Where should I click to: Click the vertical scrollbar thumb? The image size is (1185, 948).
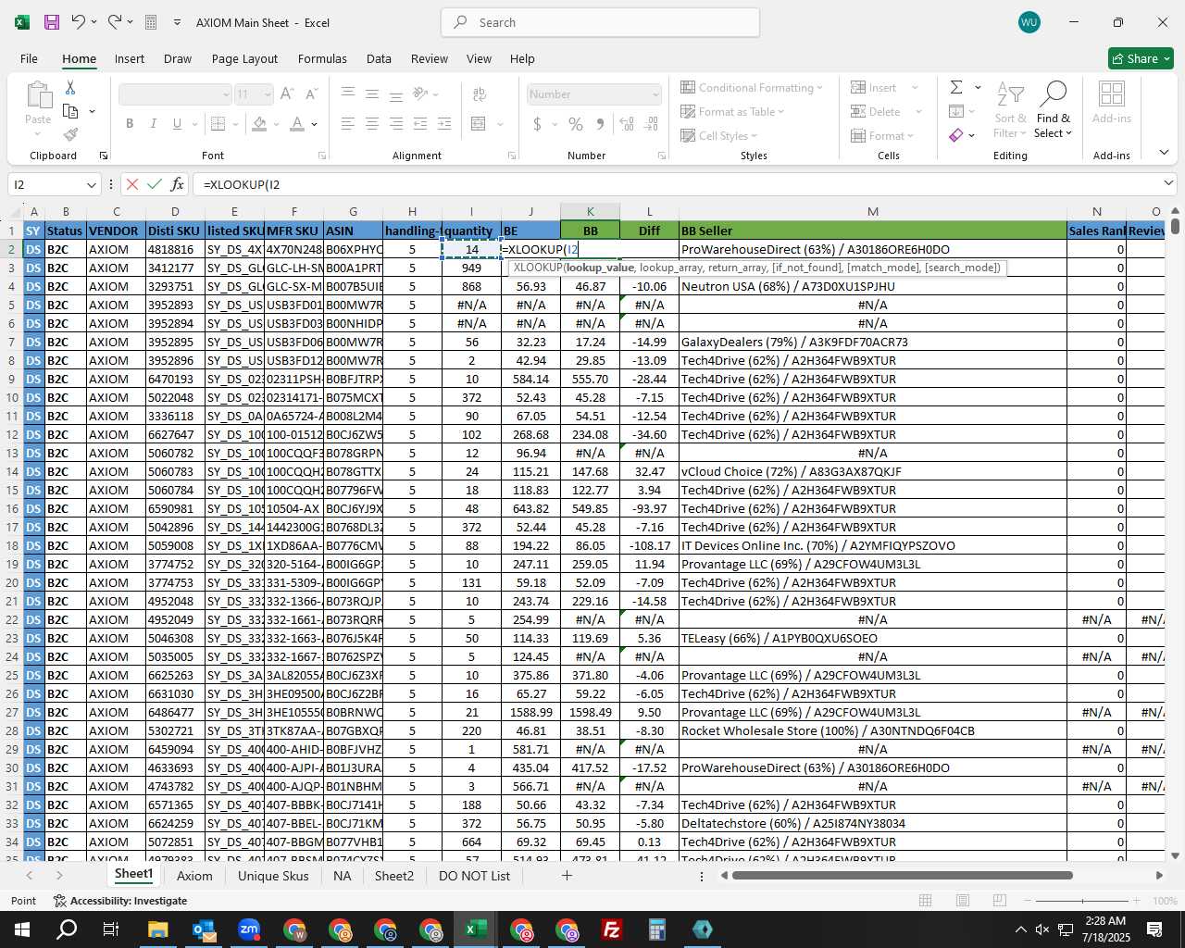point(1175,225)
